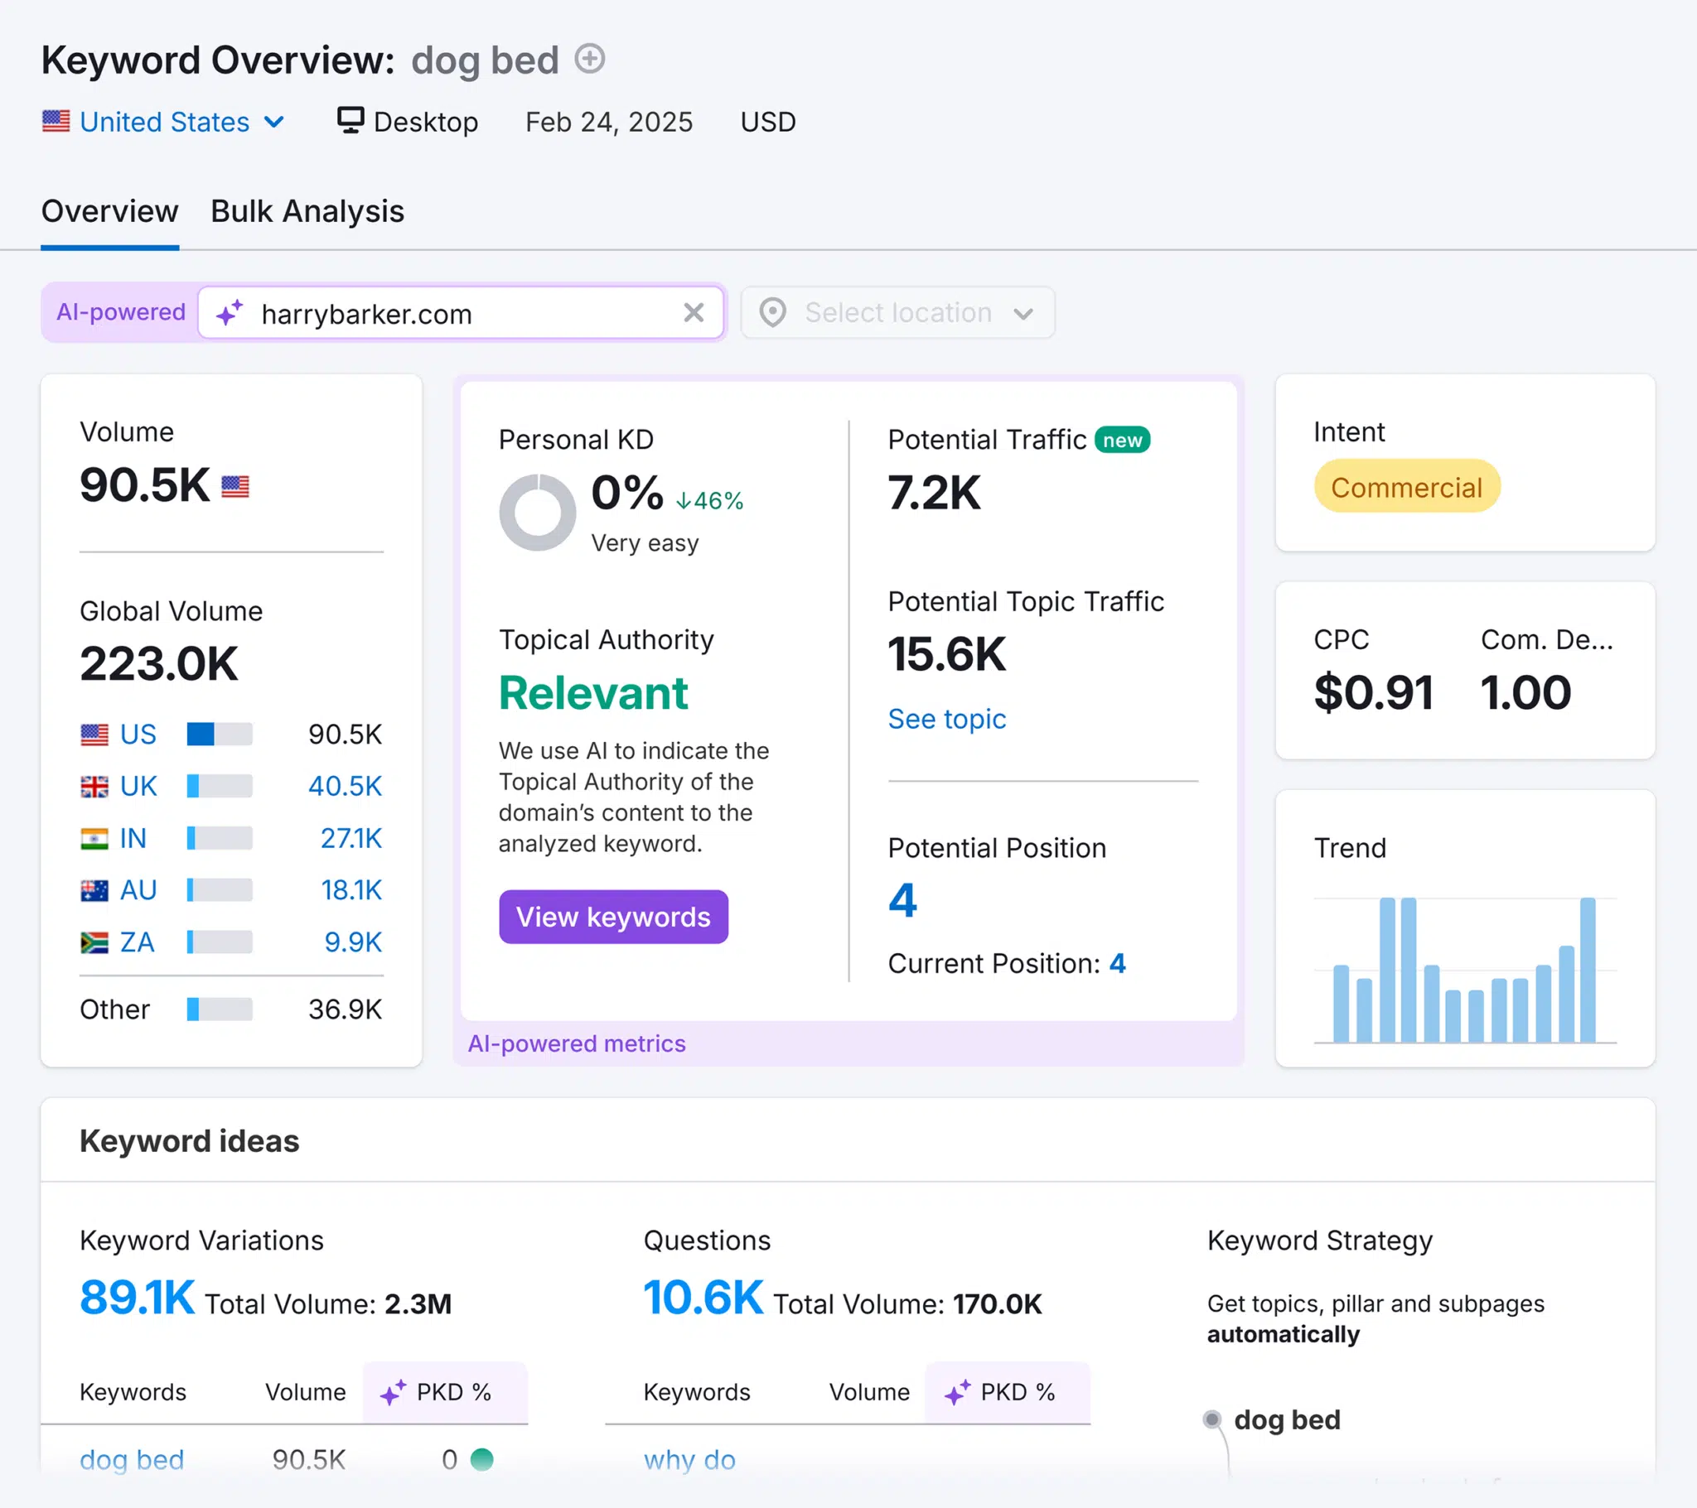Click the 90.5K volume value
Image resolution: width=1697 pixels, height=1508 pixels.
(144, 484)
